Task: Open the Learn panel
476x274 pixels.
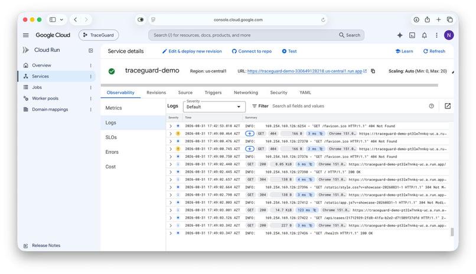Action: (404, 51)
